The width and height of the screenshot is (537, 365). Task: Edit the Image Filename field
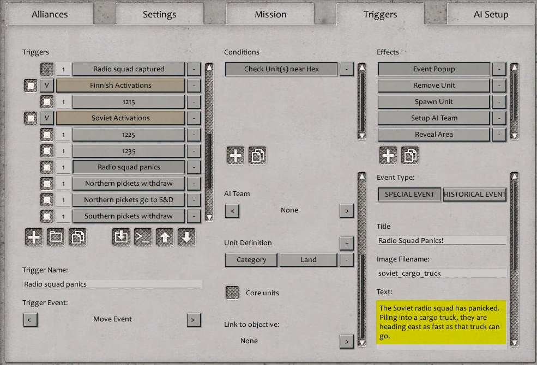pos(442,273)
